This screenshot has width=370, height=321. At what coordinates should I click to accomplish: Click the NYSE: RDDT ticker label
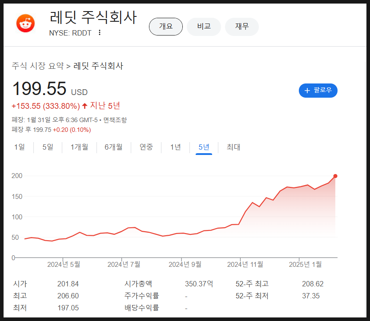coord(70,33)
